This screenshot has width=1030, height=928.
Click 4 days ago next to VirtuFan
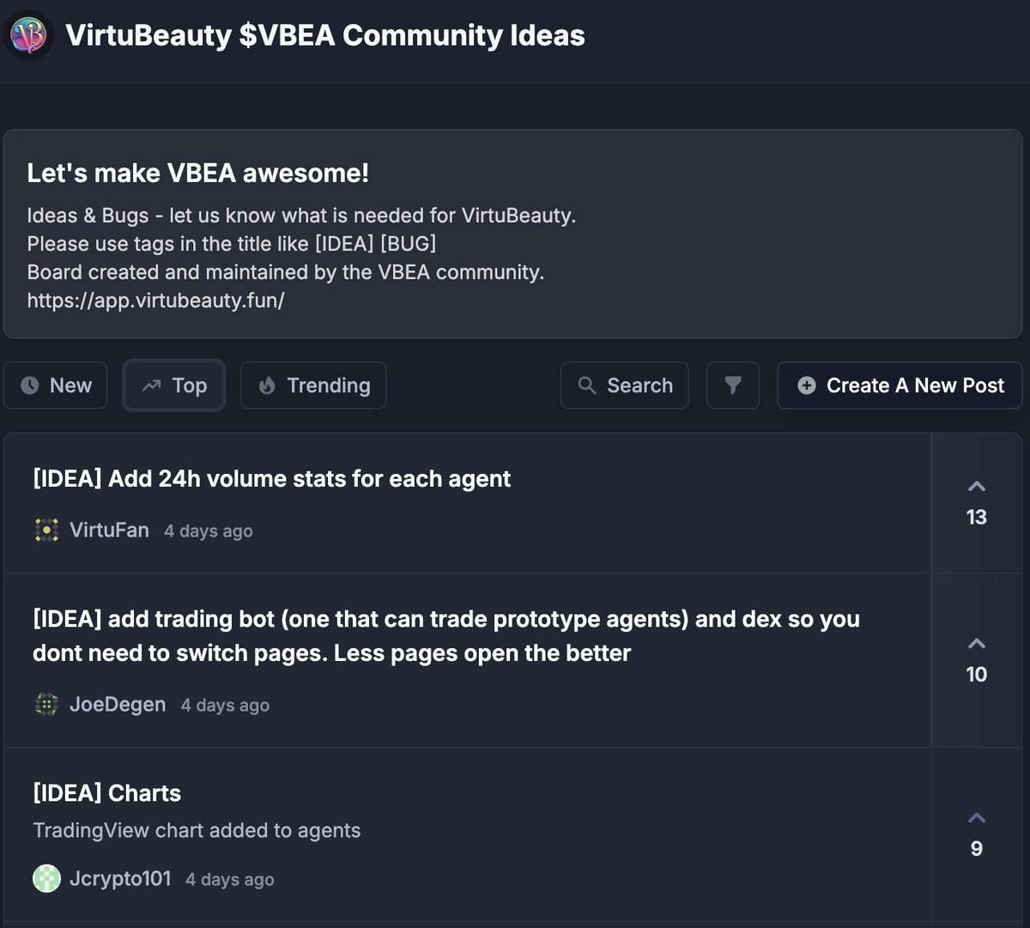pyautogui.click(x=209, y=531)
